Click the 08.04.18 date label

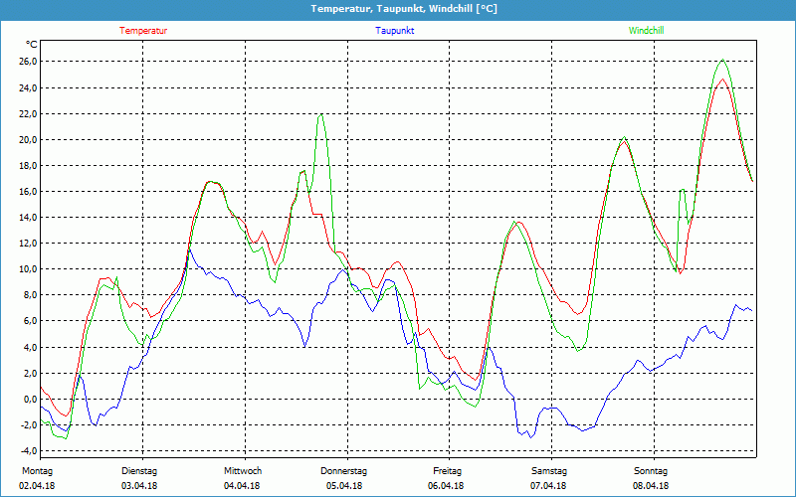point(651,486)
